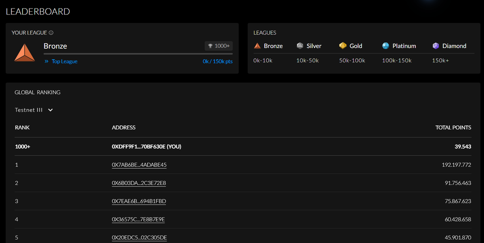Image resolution: width=484 pixels, height=243 pixels.
Task: Click the 50k-100k points range
Action: [352, 60]
